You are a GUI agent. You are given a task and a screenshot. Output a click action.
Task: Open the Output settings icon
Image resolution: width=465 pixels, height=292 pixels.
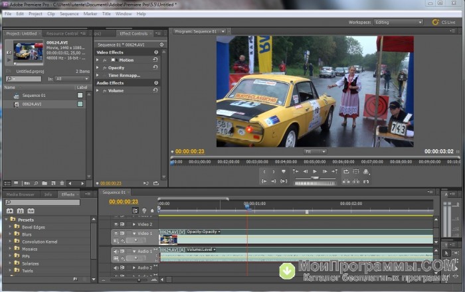366,171
